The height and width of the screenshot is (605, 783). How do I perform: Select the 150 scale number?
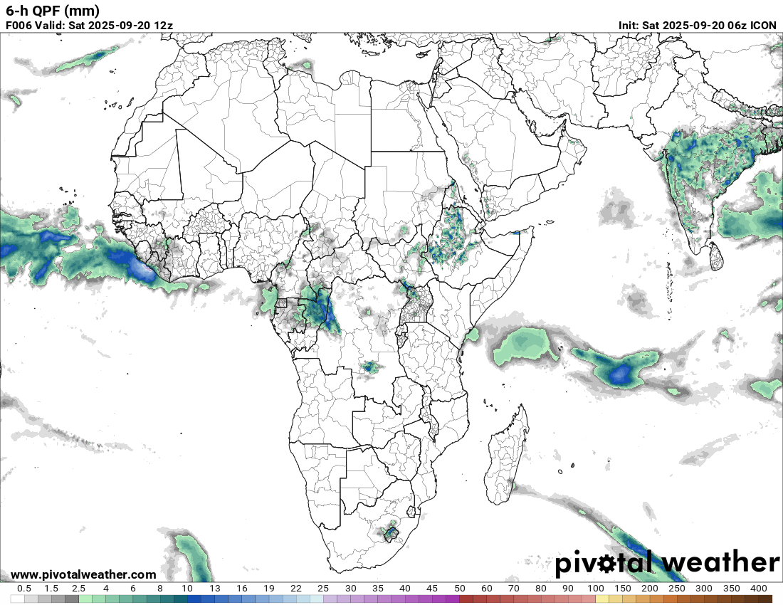(x=623, y=589)
